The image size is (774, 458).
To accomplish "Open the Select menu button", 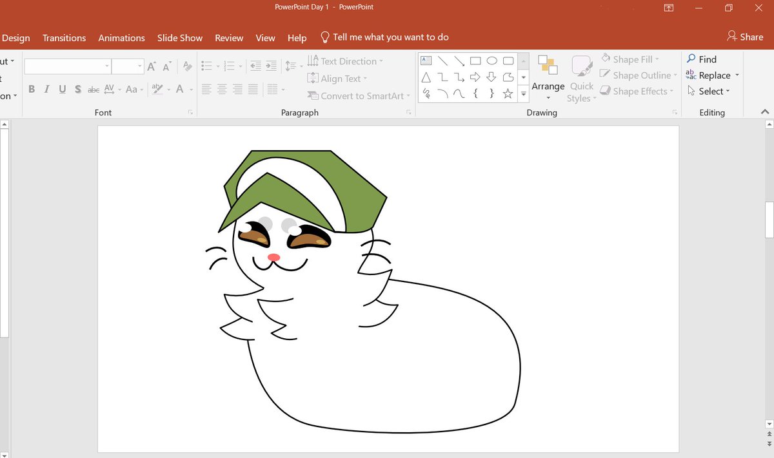I will [708, 91].
